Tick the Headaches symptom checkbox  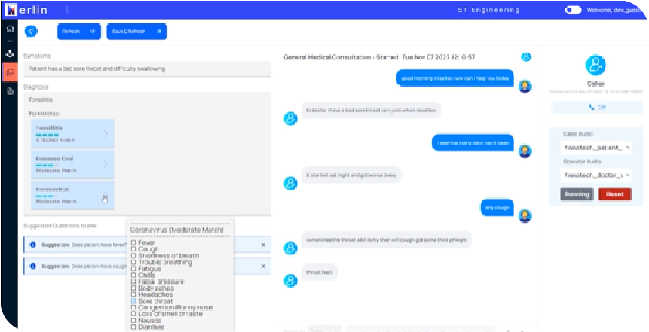click(133, 294)
